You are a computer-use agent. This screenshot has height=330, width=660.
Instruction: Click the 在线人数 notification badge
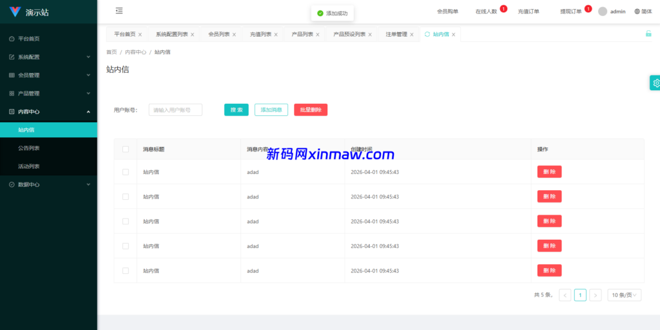[503, 8]
